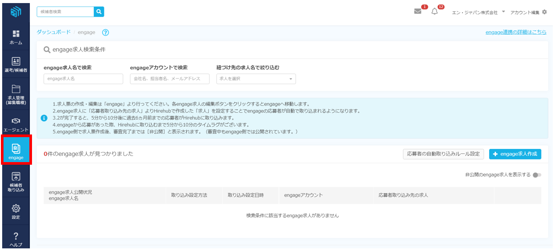This screenshot has height=251, width=555.
Task: Open engage連携の詳細はこちら link
Action: [x=516, y=32]
